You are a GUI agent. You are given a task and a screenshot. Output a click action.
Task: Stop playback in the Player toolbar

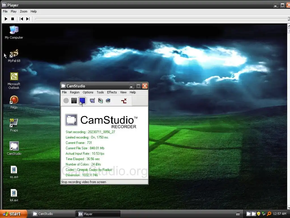coord(12,19)
